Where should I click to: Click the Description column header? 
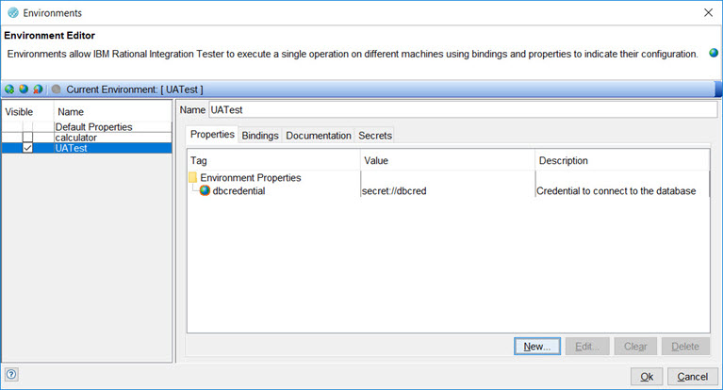(x=622, y=160)
